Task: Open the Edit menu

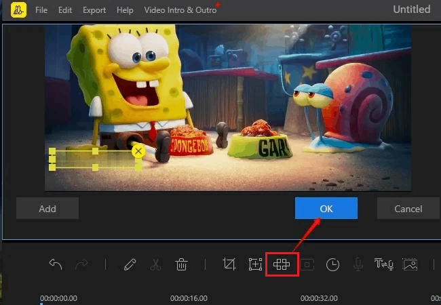Action: pyautogui.click(x=65, y=10)
